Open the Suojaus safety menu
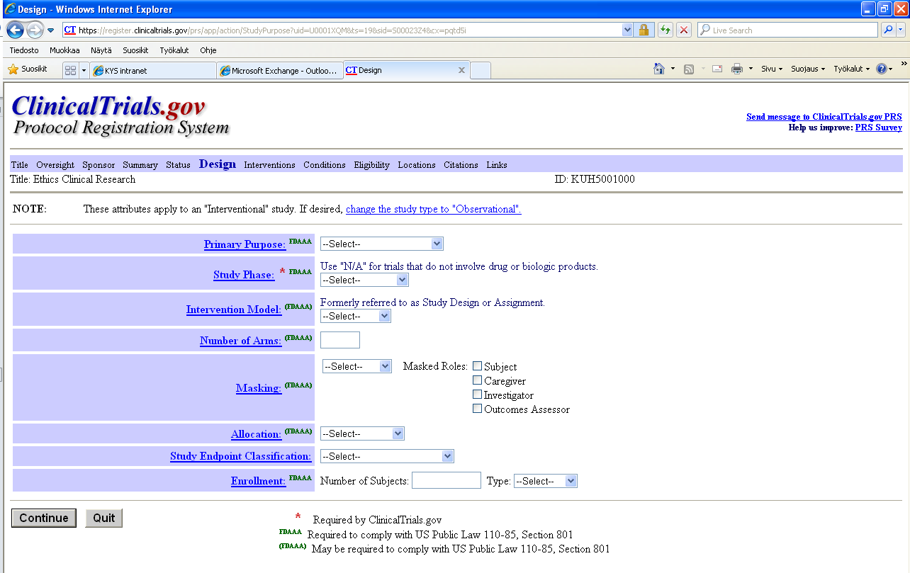 (808, 69)
